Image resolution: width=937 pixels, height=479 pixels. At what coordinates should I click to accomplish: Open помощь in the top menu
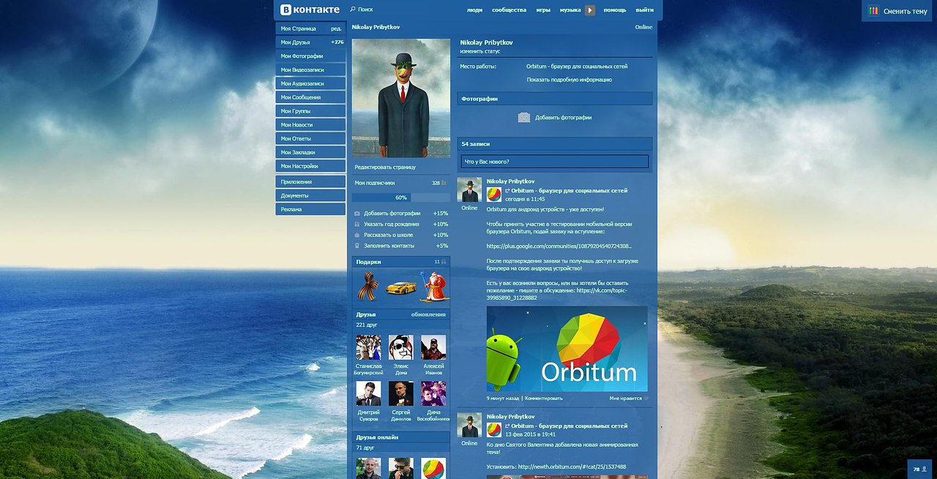(615, 10)
